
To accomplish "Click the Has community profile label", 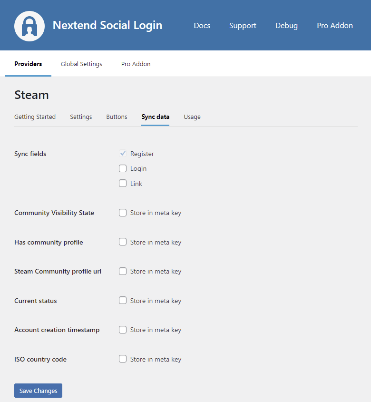I will click(49, 242).
